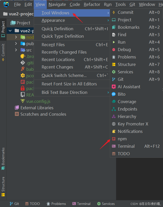This screenshot has width=163, height=207.
Task: Open TODO tool window in bottom bar
Action: point(33,204)
